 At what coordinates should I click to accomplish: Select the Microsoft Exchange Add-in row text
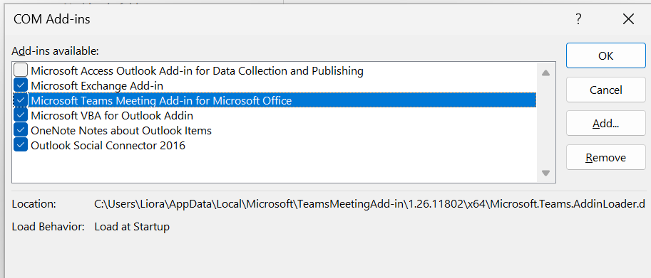(x=97, y=85)
